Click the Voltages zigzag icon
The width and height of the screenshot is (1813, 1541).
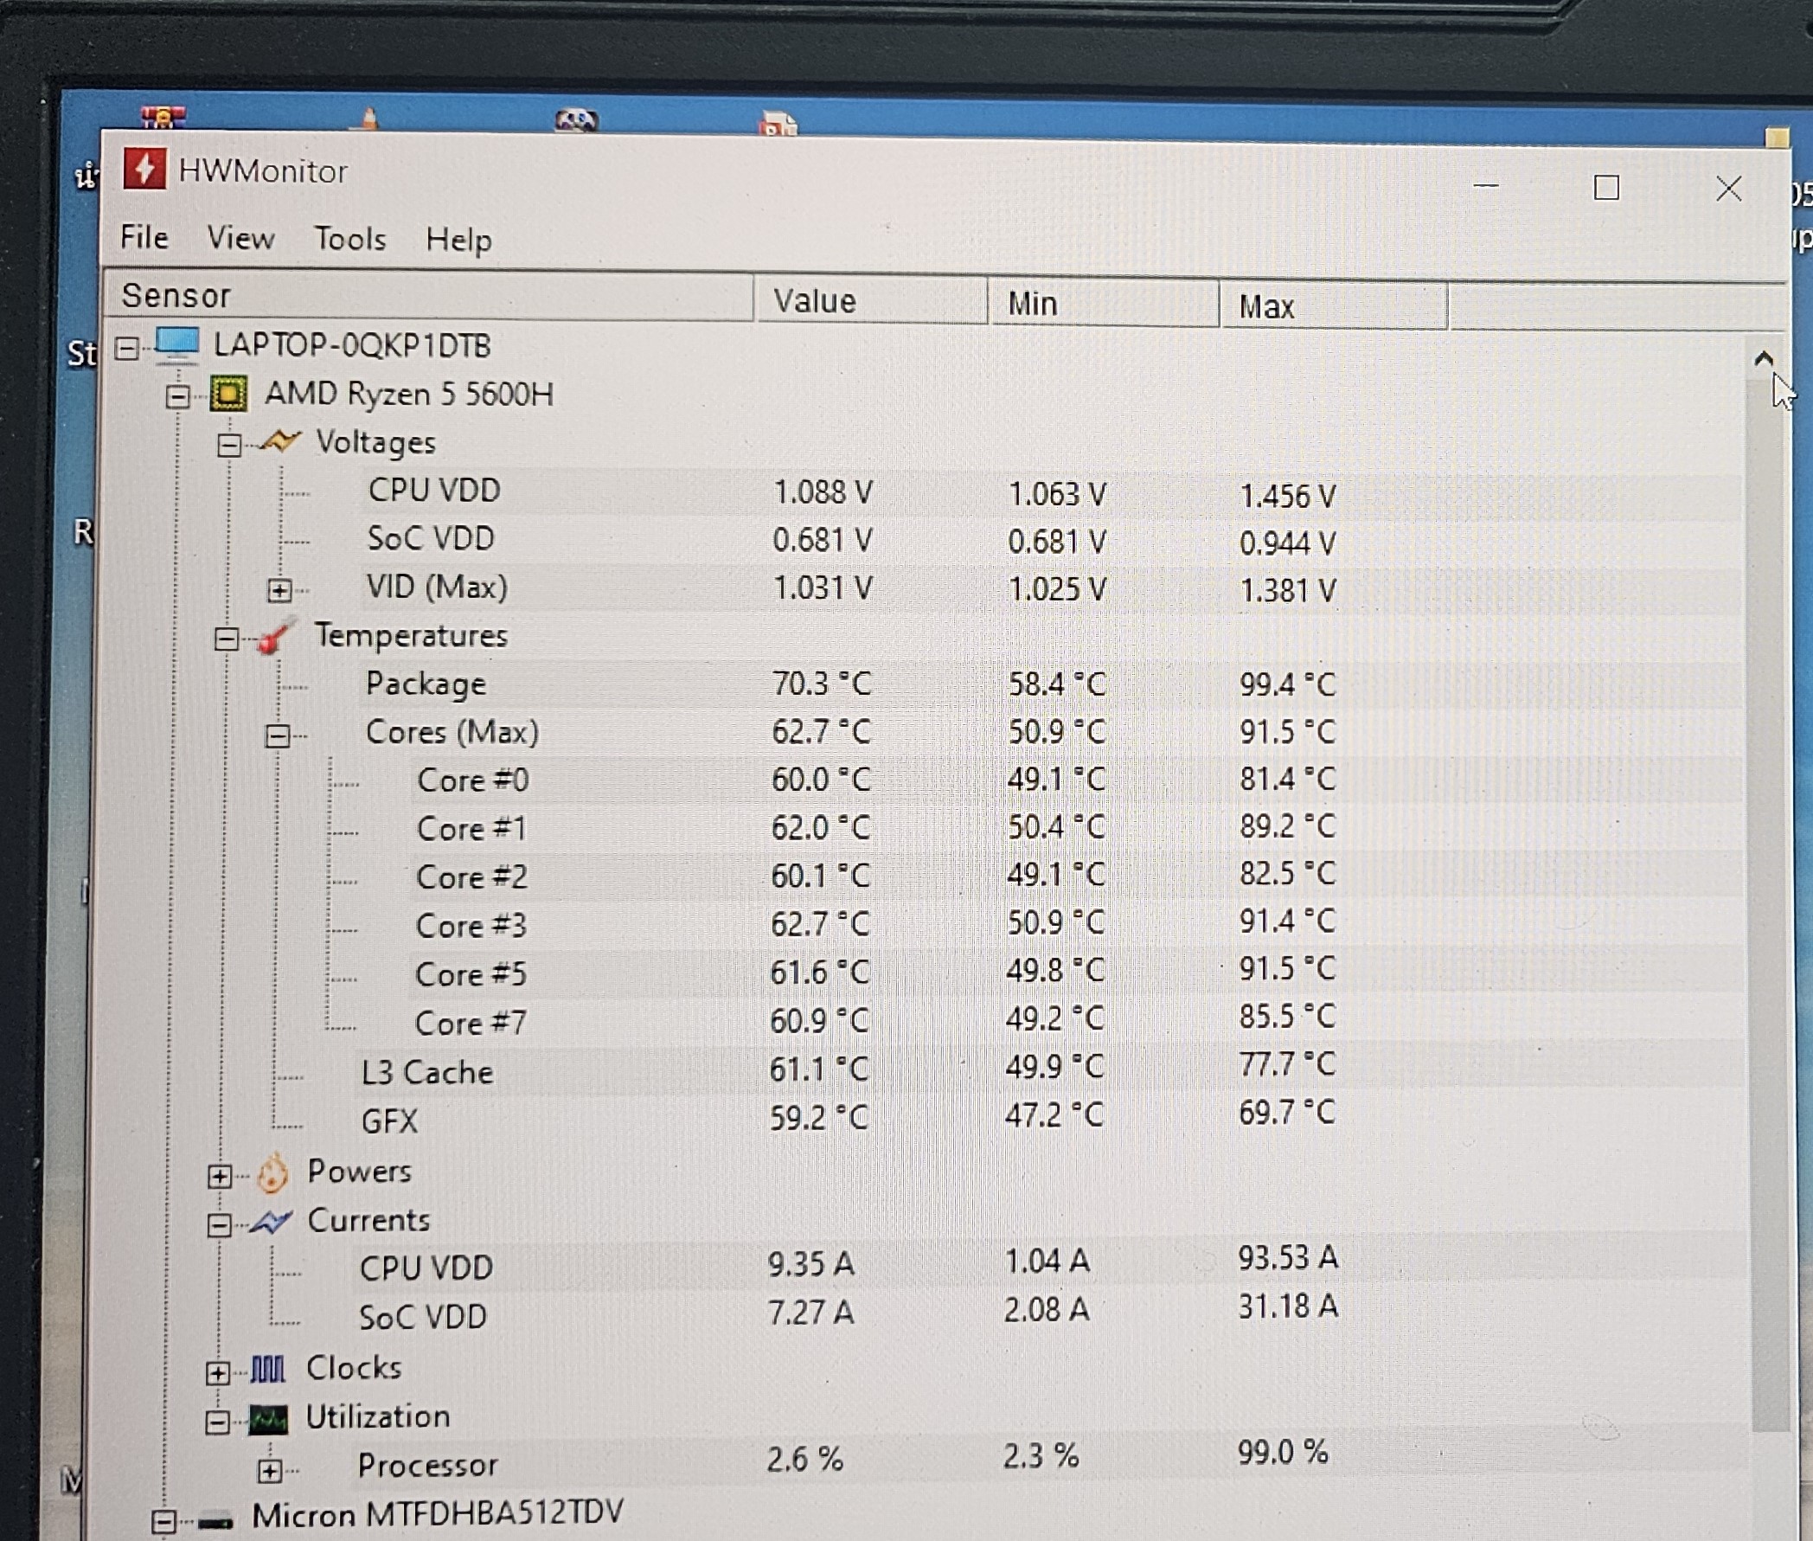tap(280, 440)
